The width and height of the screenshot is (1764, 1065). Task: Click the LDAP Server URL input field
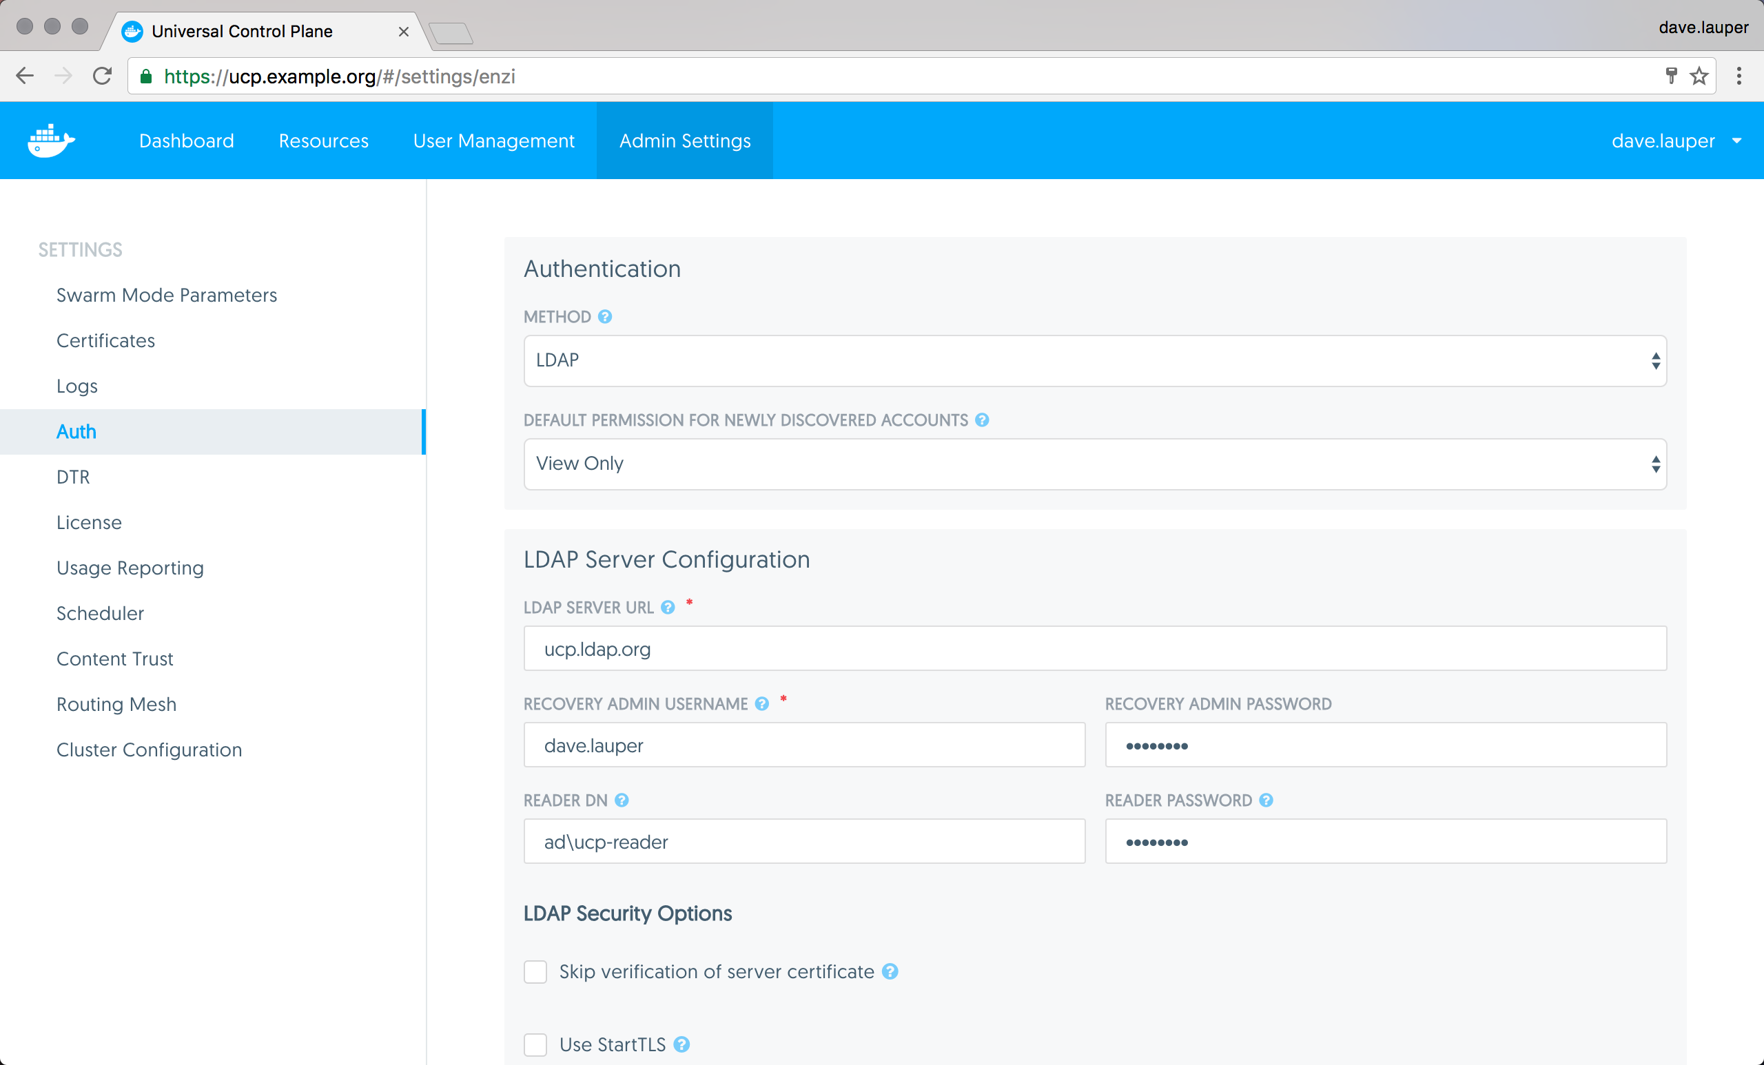[1095, 648]
